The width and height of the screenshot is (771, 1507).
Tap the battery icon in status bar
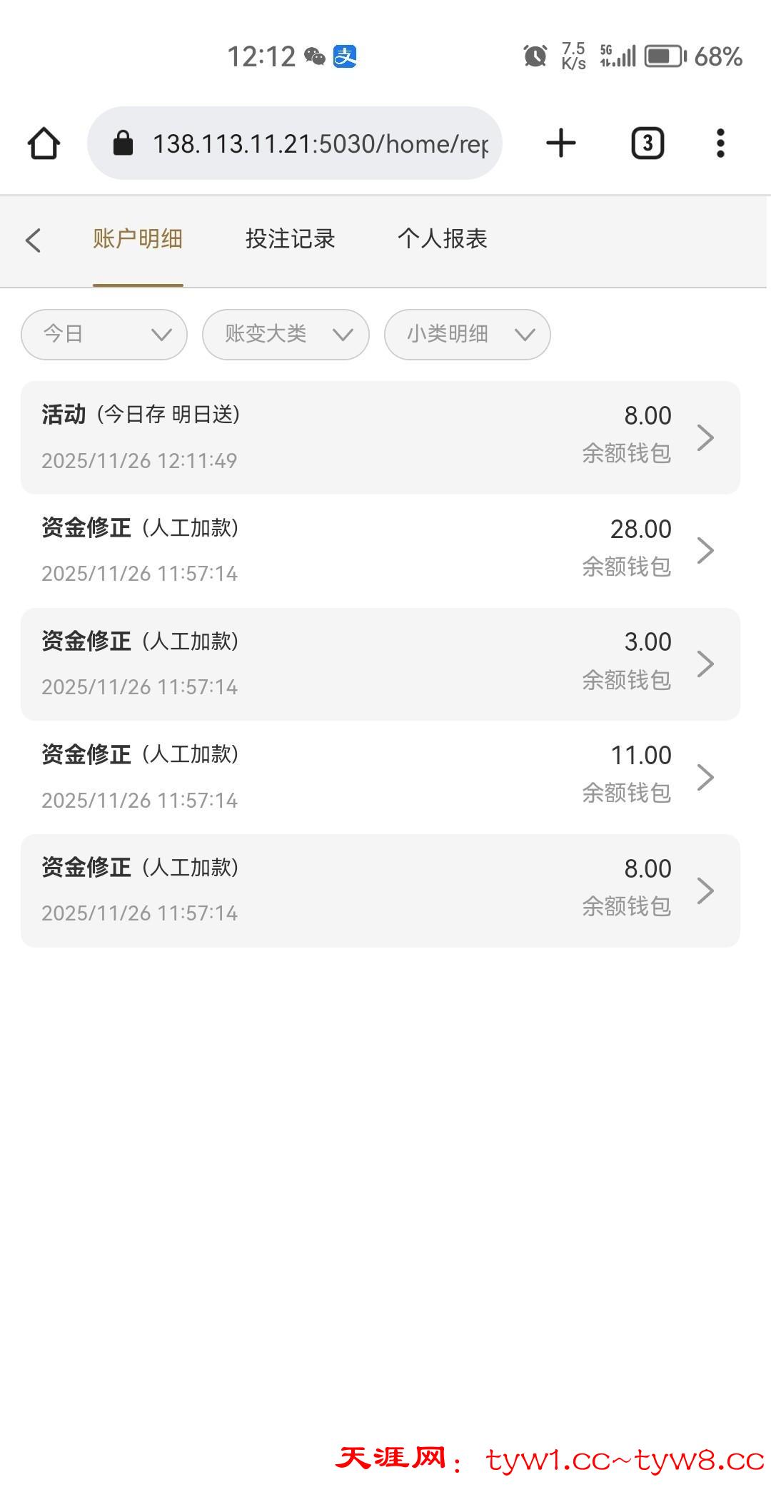pos(665,56)
